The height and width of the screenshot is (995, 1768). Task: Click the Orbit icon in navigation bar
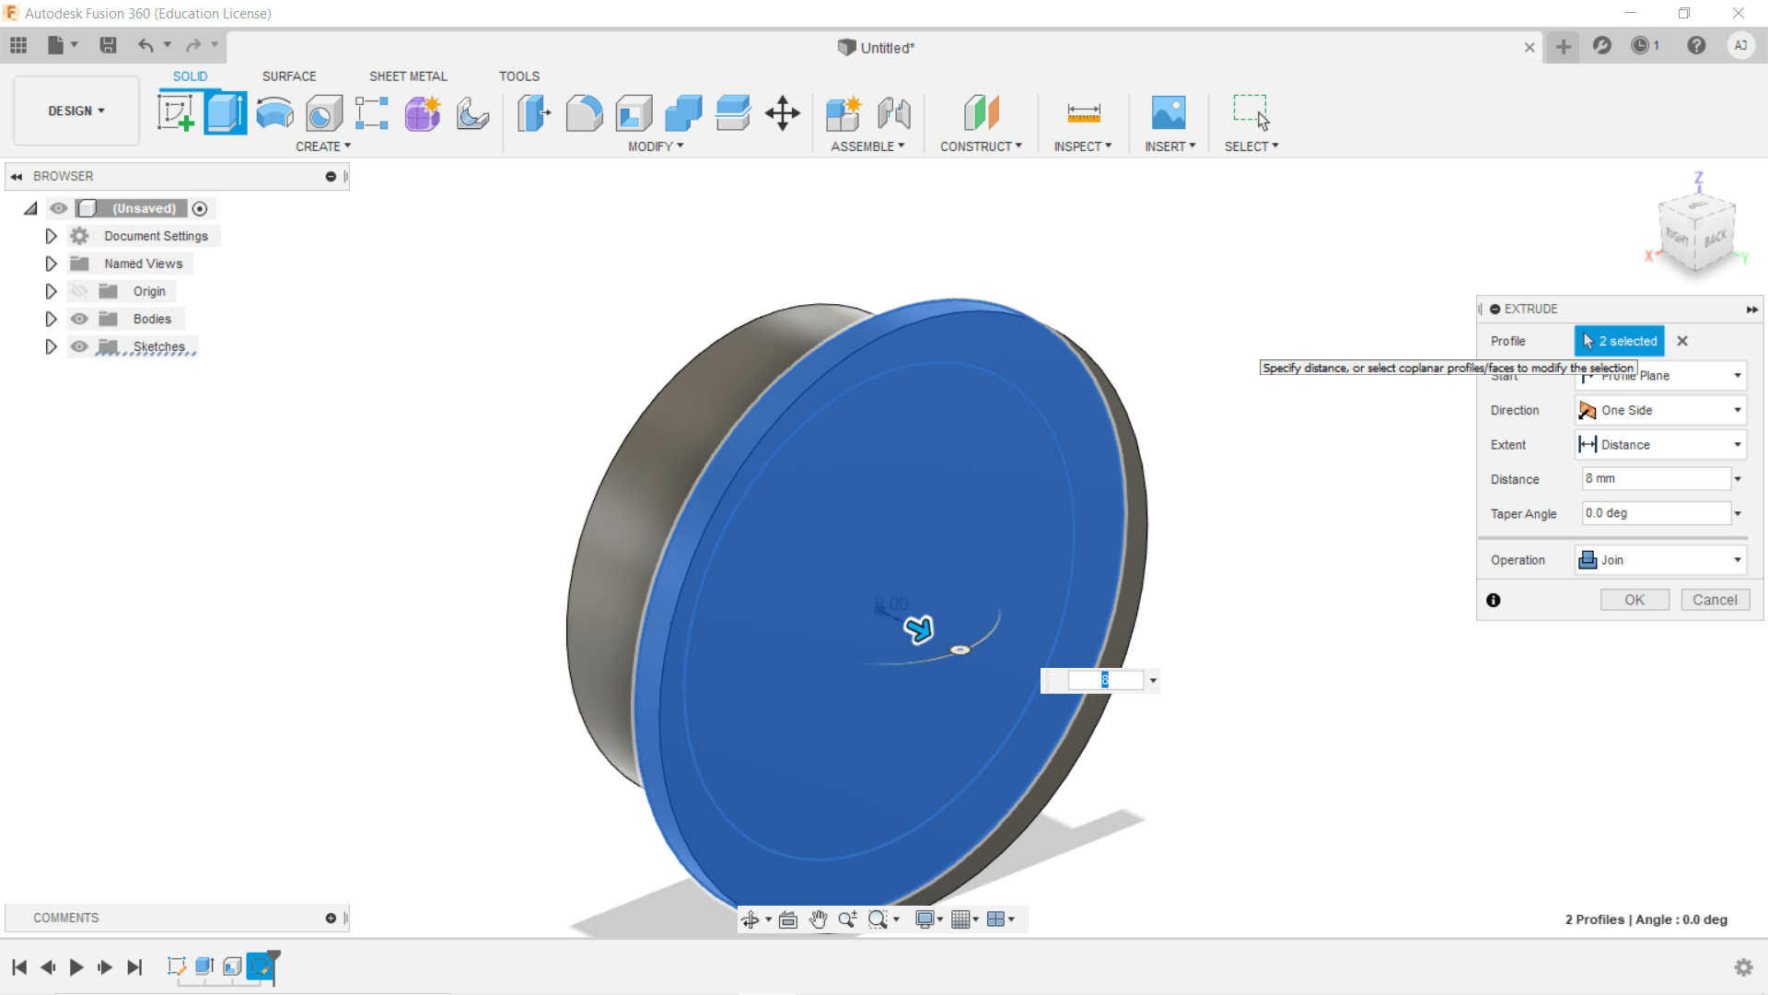click(x=750, y=919)
